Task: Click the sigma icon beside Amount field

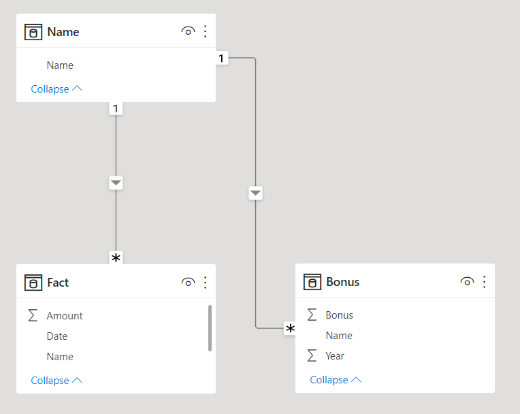Action: coord(33,315)
